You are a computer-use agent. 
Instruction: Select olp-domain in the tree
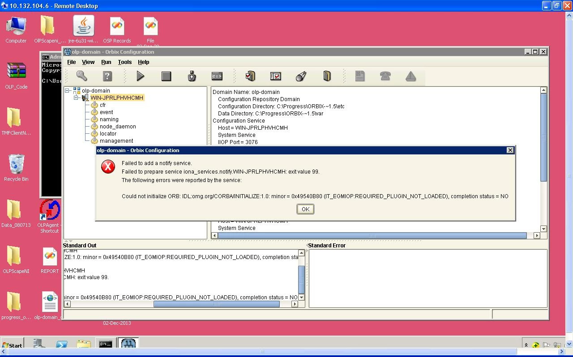96,91
